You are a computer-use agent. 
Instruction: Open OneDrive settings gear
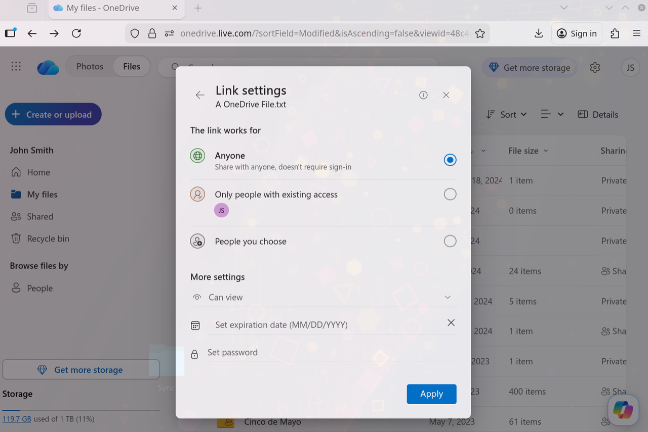[595, 67]
